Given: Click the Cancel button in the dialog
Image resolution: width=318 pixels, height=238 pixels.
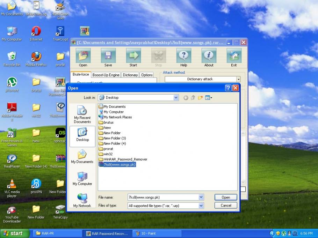Looking at the screenshot, I should point(226,206).
